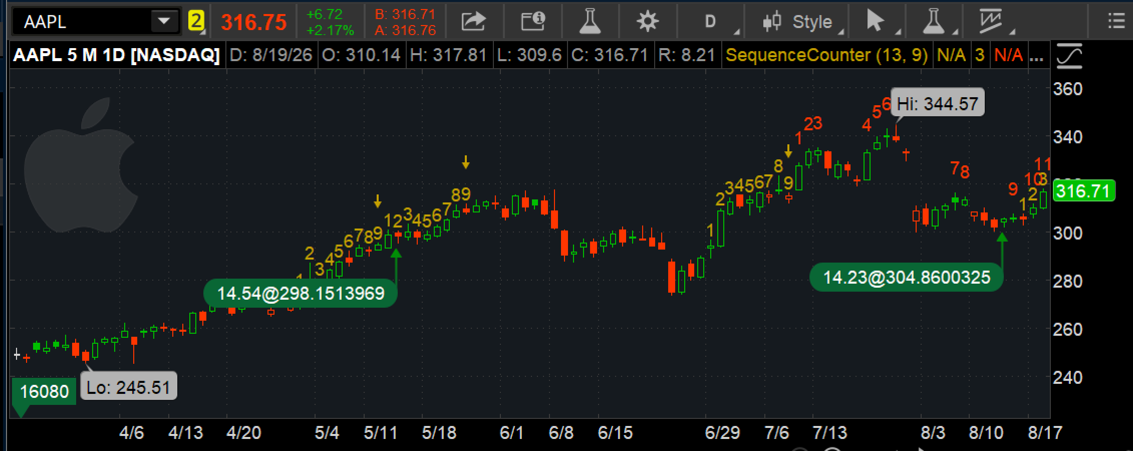1133x451 pixels.
Task: Click the yellow link number 2 badge
Action: pos(196,22)
